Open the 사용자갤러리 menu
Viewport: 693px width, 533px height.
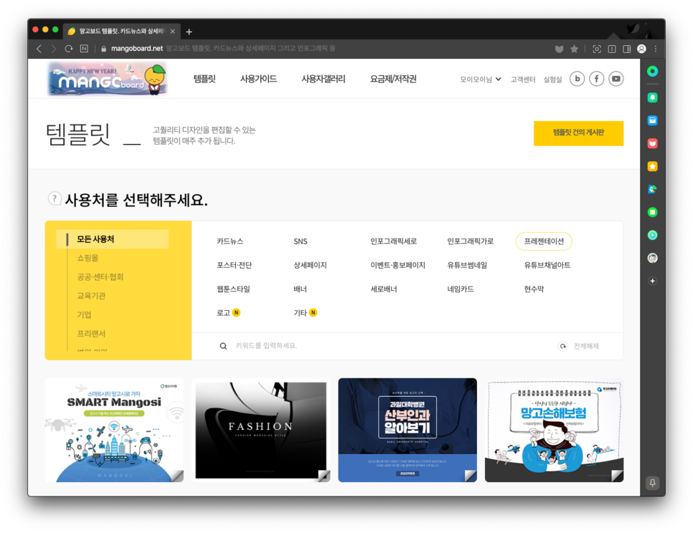[324, 79]
